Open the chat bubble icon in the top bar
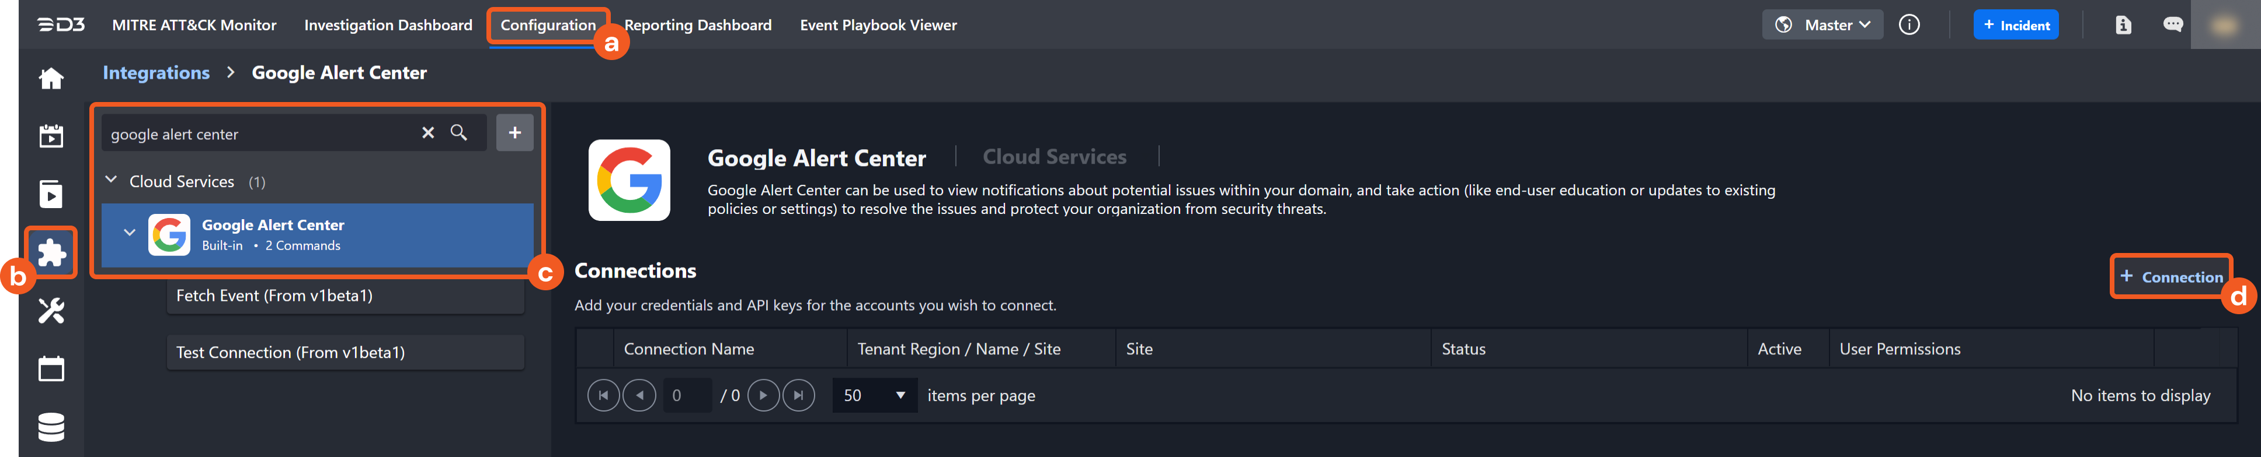The image size is (2261, 457). pos(2172,24)
